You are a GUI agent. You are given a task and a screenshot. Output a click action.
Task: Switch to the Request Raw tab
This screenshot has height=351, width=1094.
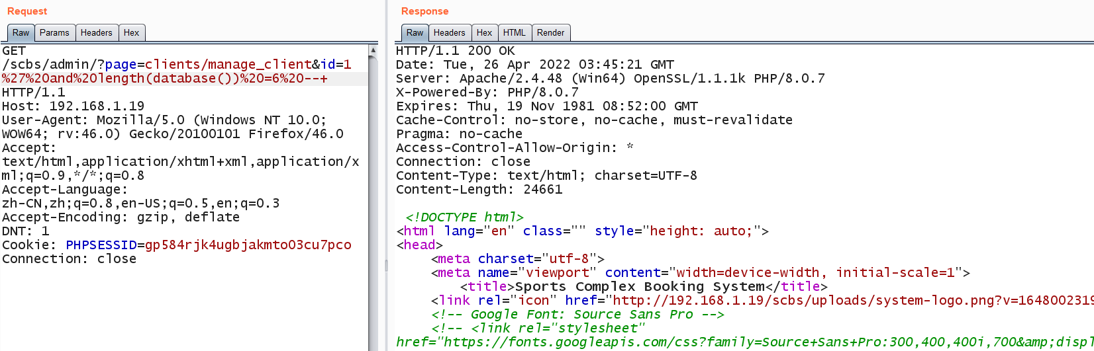(21, 33)
